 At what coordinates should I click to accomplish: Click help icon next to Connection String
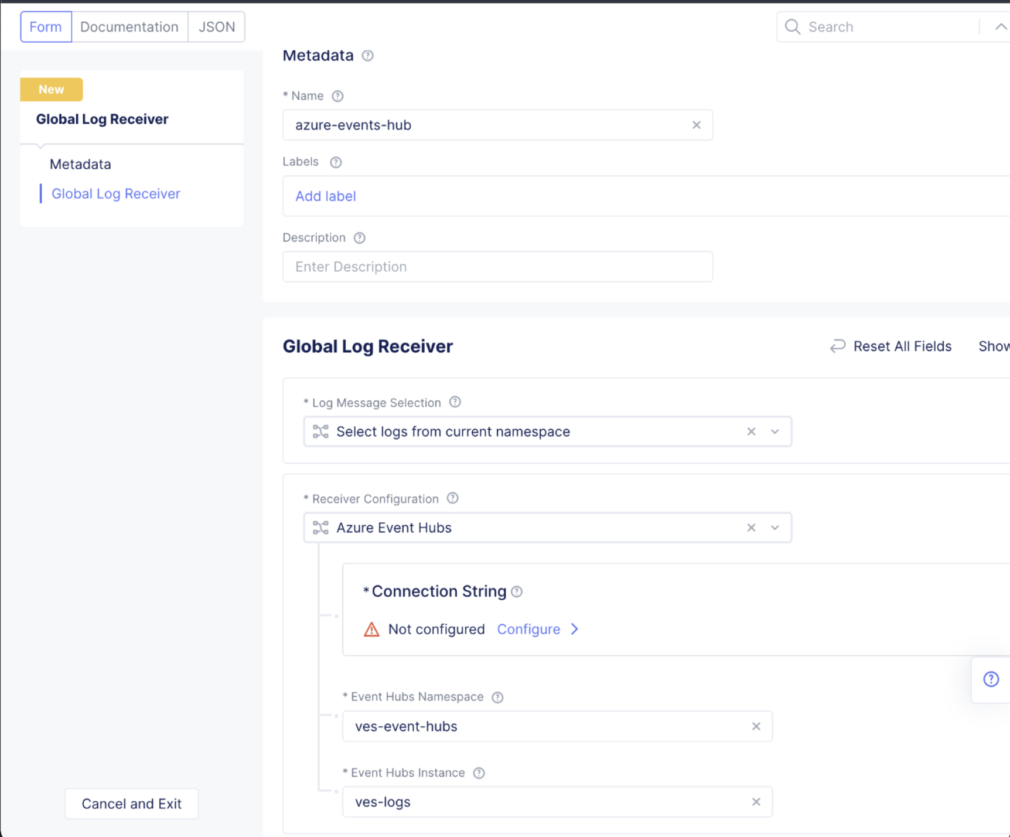pos(517,591)
